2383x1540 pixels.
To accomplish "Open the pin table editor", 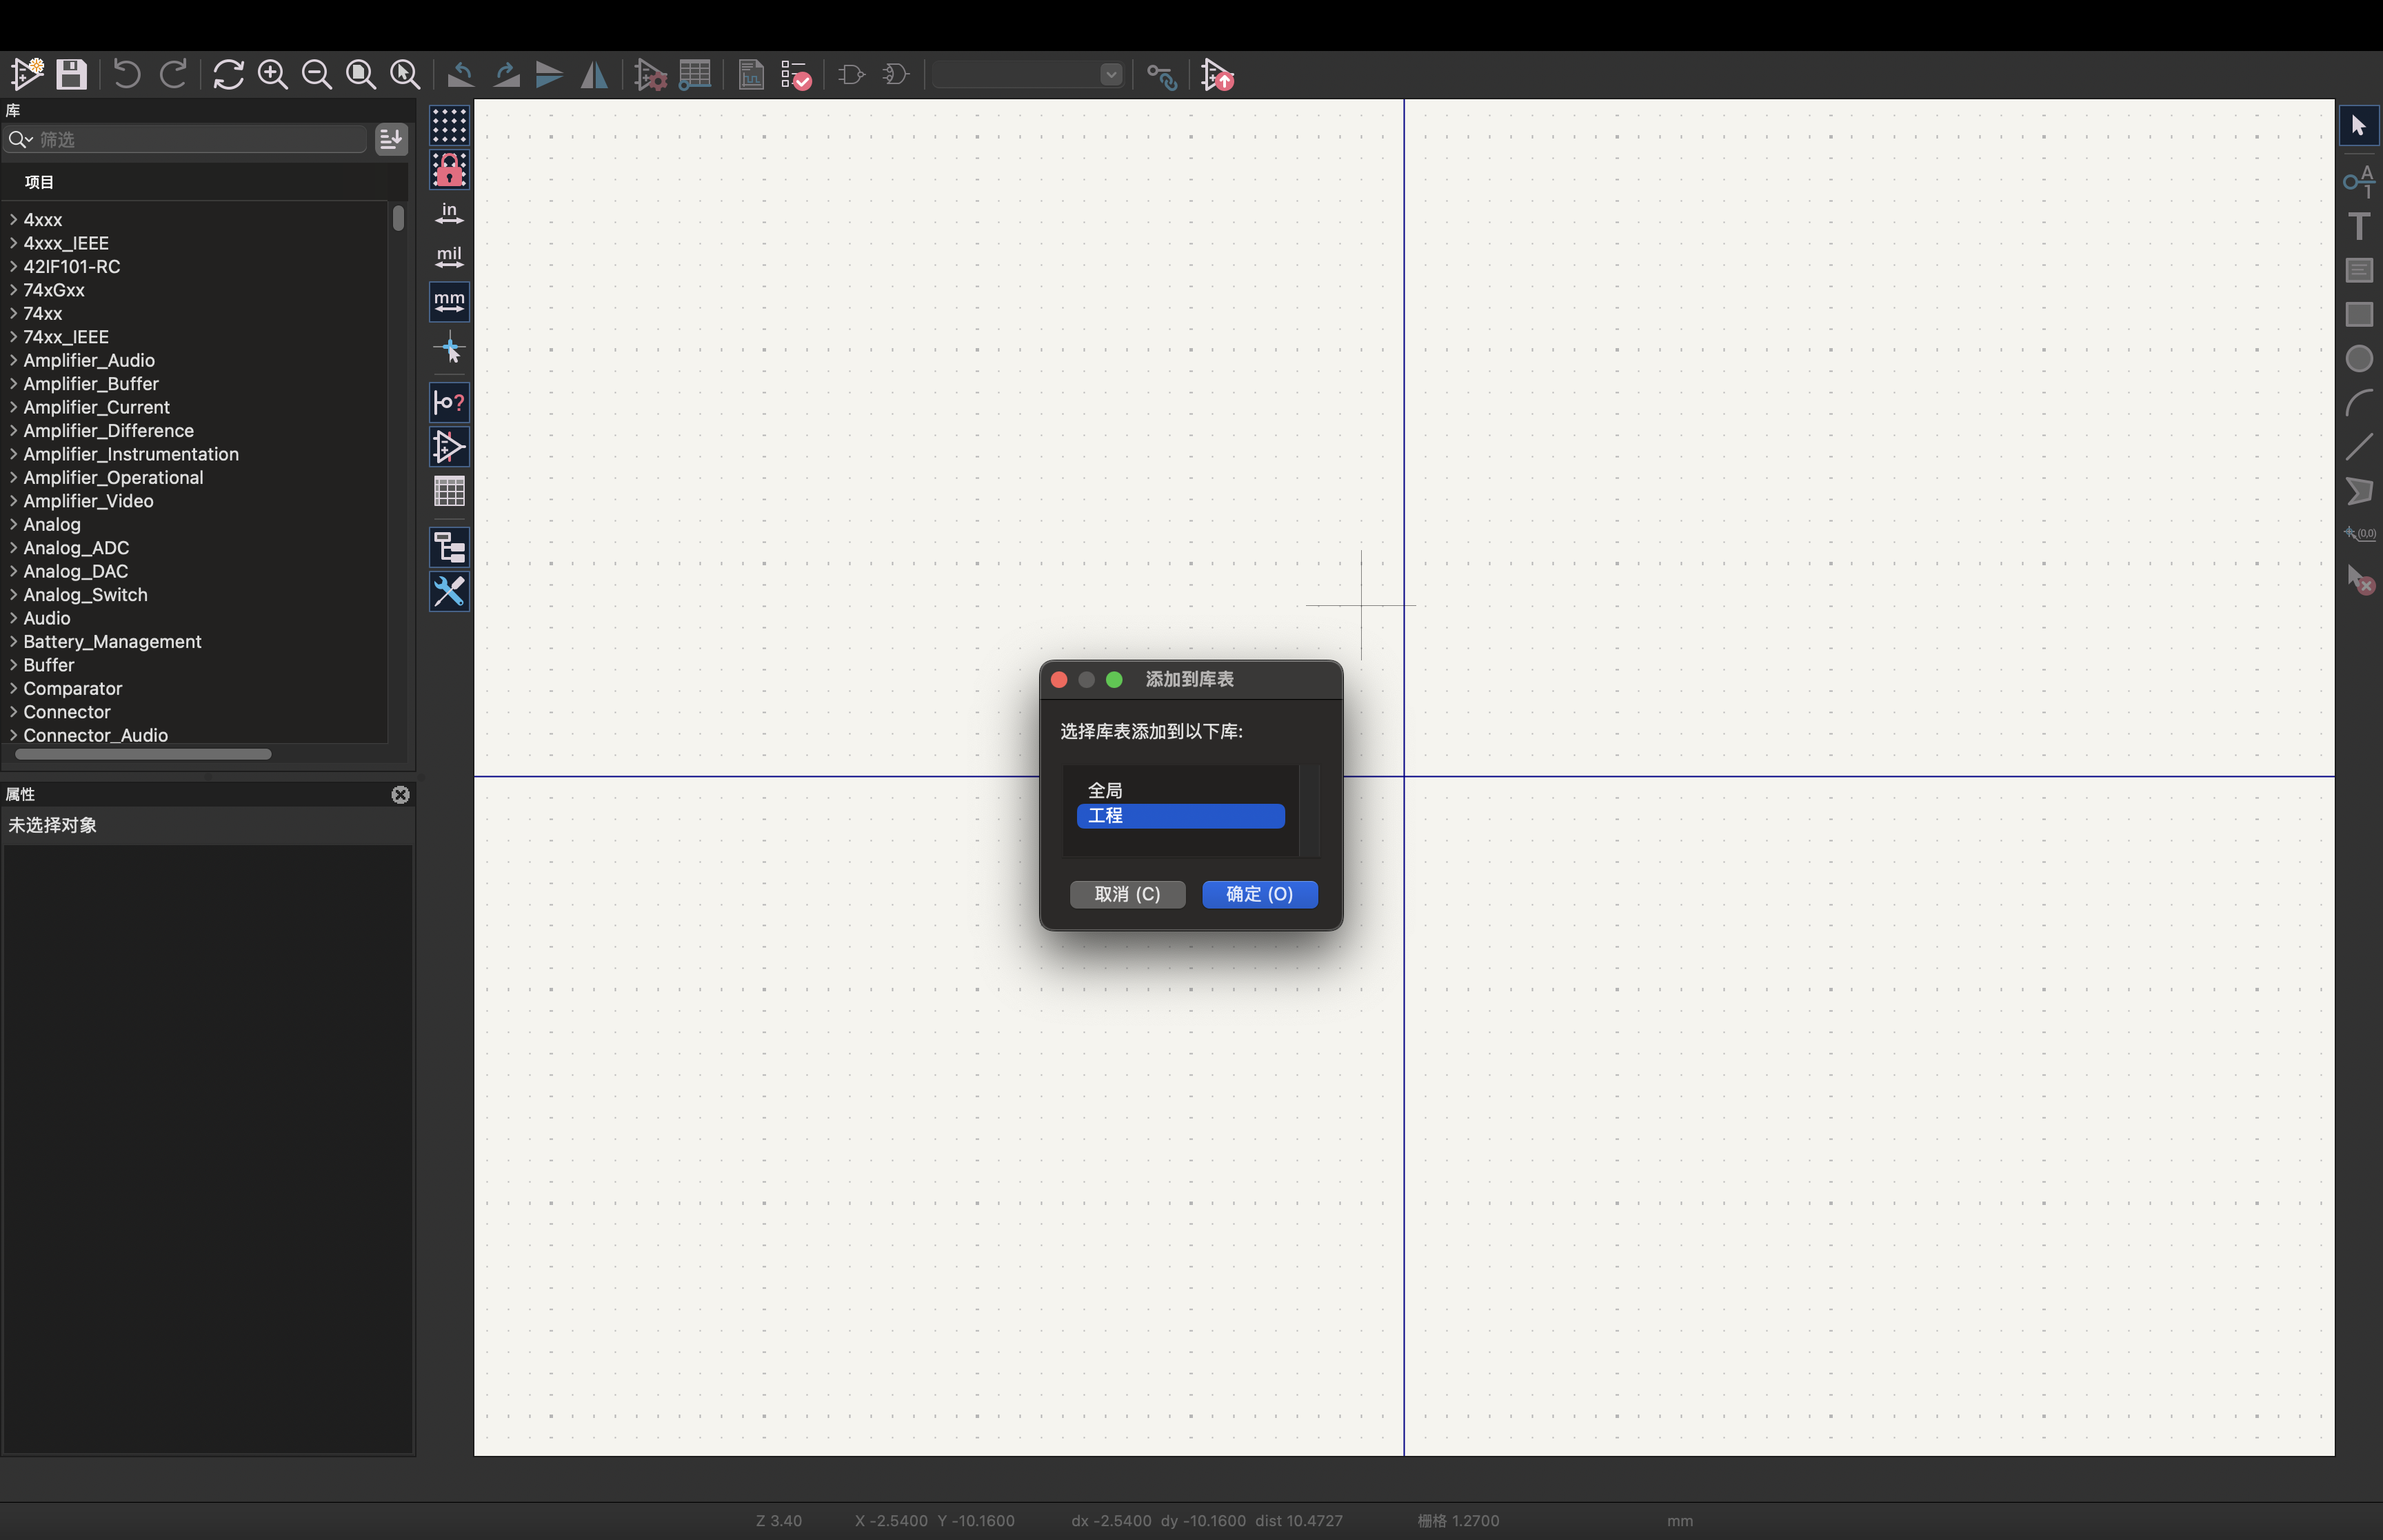I will 695,74.
